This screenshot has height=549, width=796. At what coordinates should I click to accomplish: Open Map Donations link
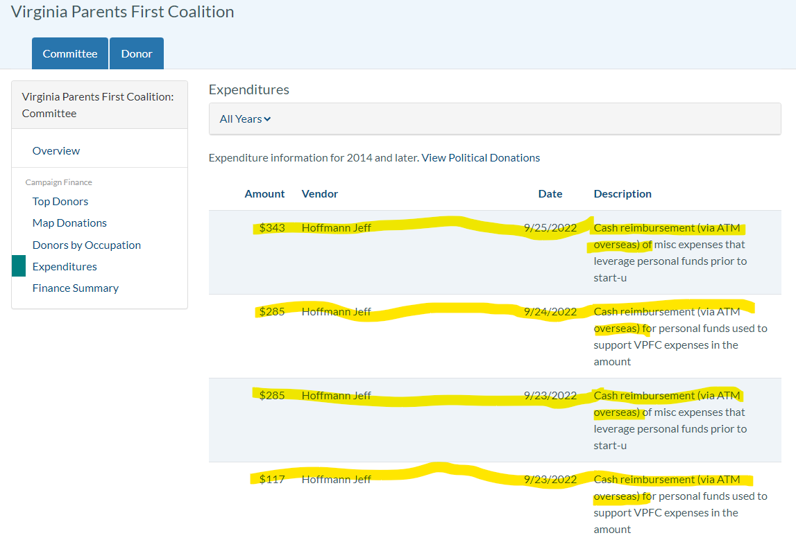69,223
